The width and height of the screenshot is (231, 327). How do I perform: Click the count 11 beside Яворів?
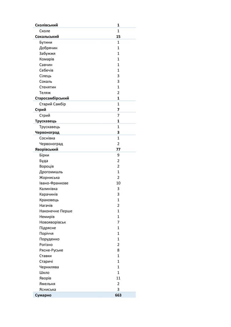click(x=118, y=278)
